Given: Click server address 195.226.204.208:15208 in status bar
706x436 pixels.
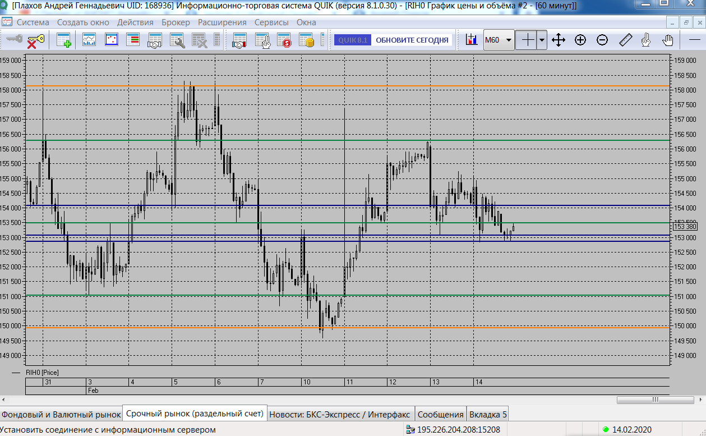Looking at the screenshot, I should click(459, 430).
